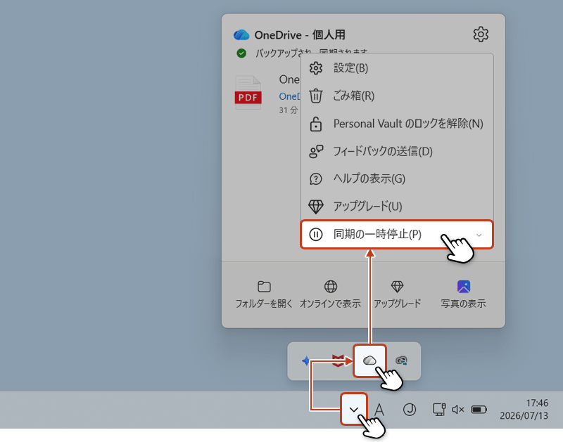Click the battery icon on the taskbar

[x=479, y=410]
